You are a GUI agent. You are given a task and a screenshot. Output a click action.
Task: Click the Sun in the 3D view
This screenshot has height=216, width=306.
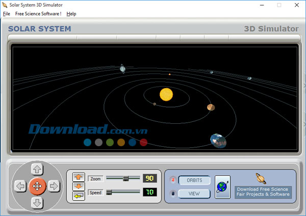point(166,94)
